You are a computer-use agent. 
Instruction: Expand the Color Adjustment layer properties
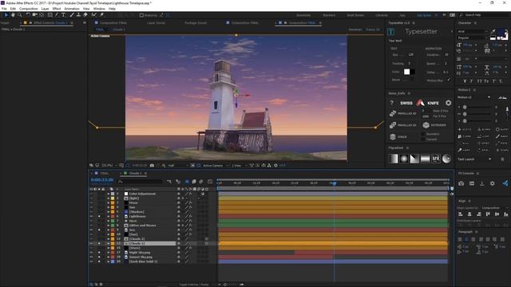(109, 194)
